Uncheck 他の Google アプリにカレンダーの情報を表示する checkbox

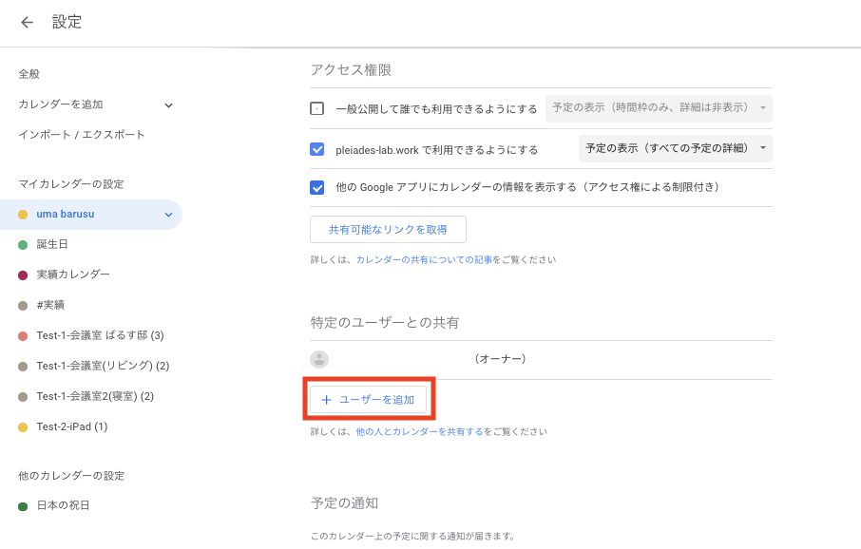click(316, 188)
